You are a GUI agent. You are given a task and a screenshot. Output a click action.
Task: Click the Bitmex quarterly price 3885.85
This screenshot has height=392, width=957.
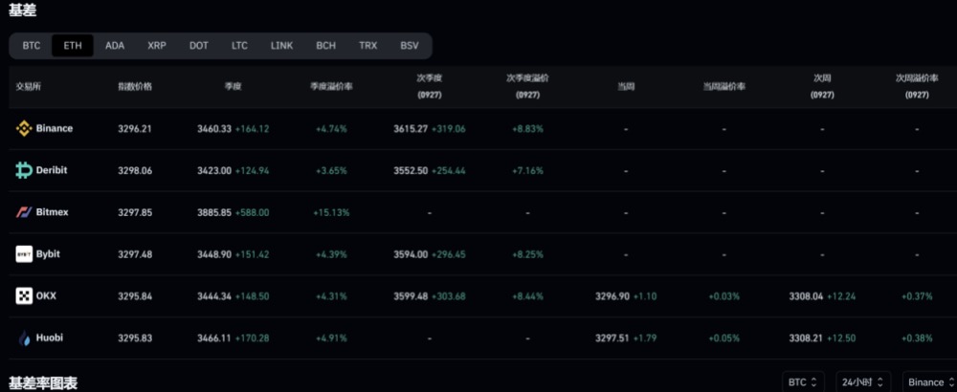pyautogui.click(x=213, y=212)
